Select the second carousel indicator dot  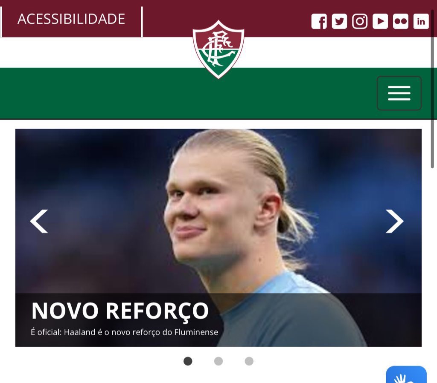[218, 361]
